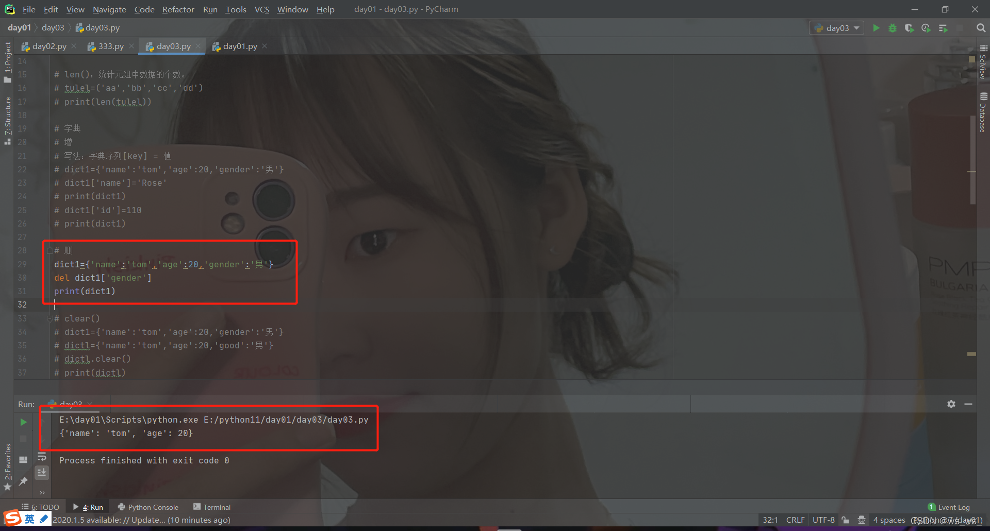Start debugging with the green bug icon

point(893,28)
